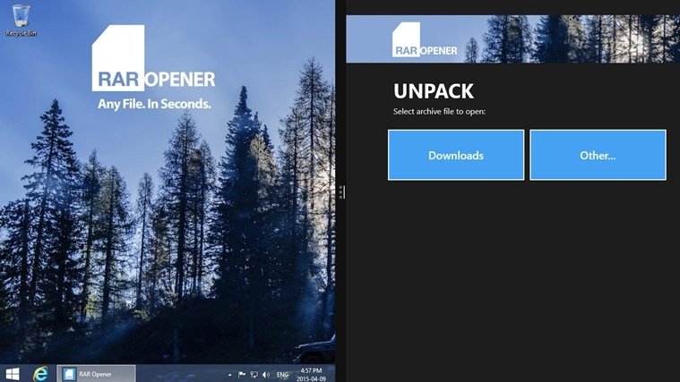Open the Recycle Bin desktop icon
680x382 pixels.
pos(21,20)
